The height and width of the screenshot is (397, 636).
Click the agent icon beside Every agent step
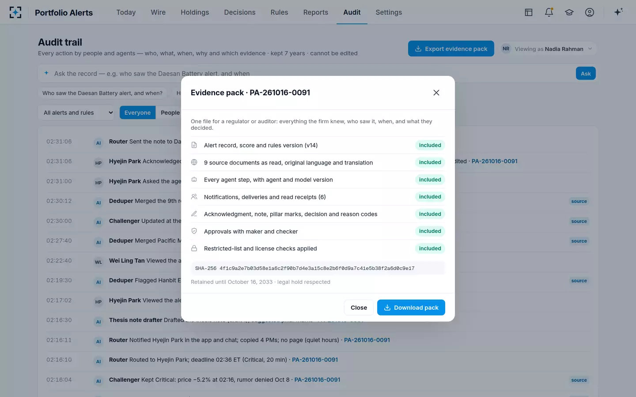[194, 180]
